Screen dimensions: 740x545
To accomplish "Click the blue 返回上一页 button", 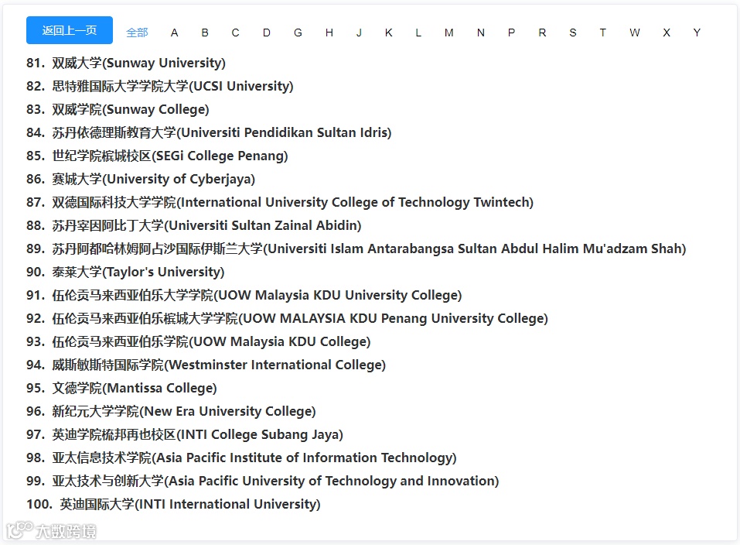I will click(70, 30).
